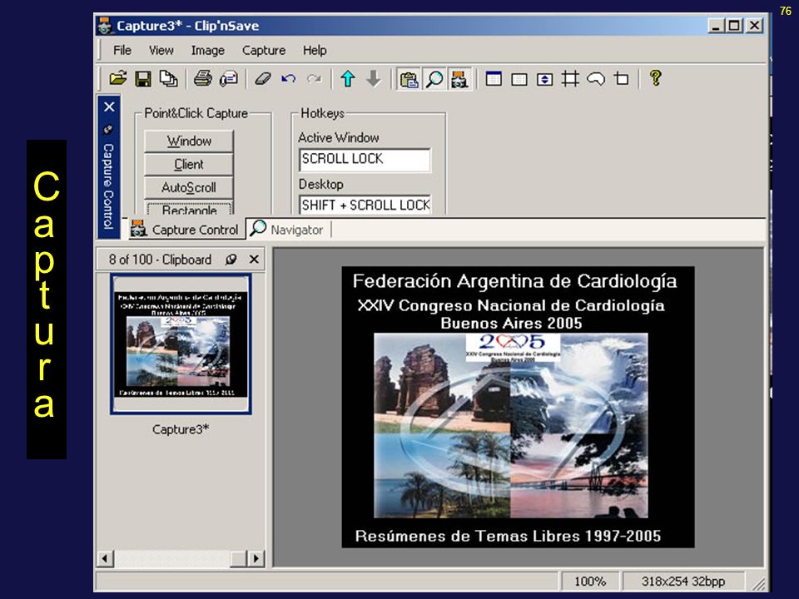
Task: Undo with the blue curved arrow
Action: click(x=289, y=78)
